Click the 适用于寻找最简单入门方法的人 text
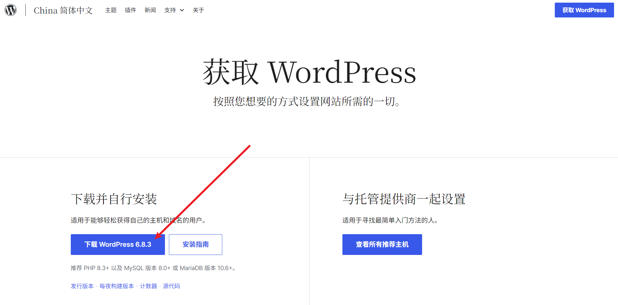Viewport: 618px width, 305px height. pos(390,220)
